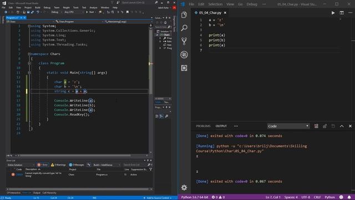
Task: Open the Debug view in VS Code
Action: click(184, 54)
